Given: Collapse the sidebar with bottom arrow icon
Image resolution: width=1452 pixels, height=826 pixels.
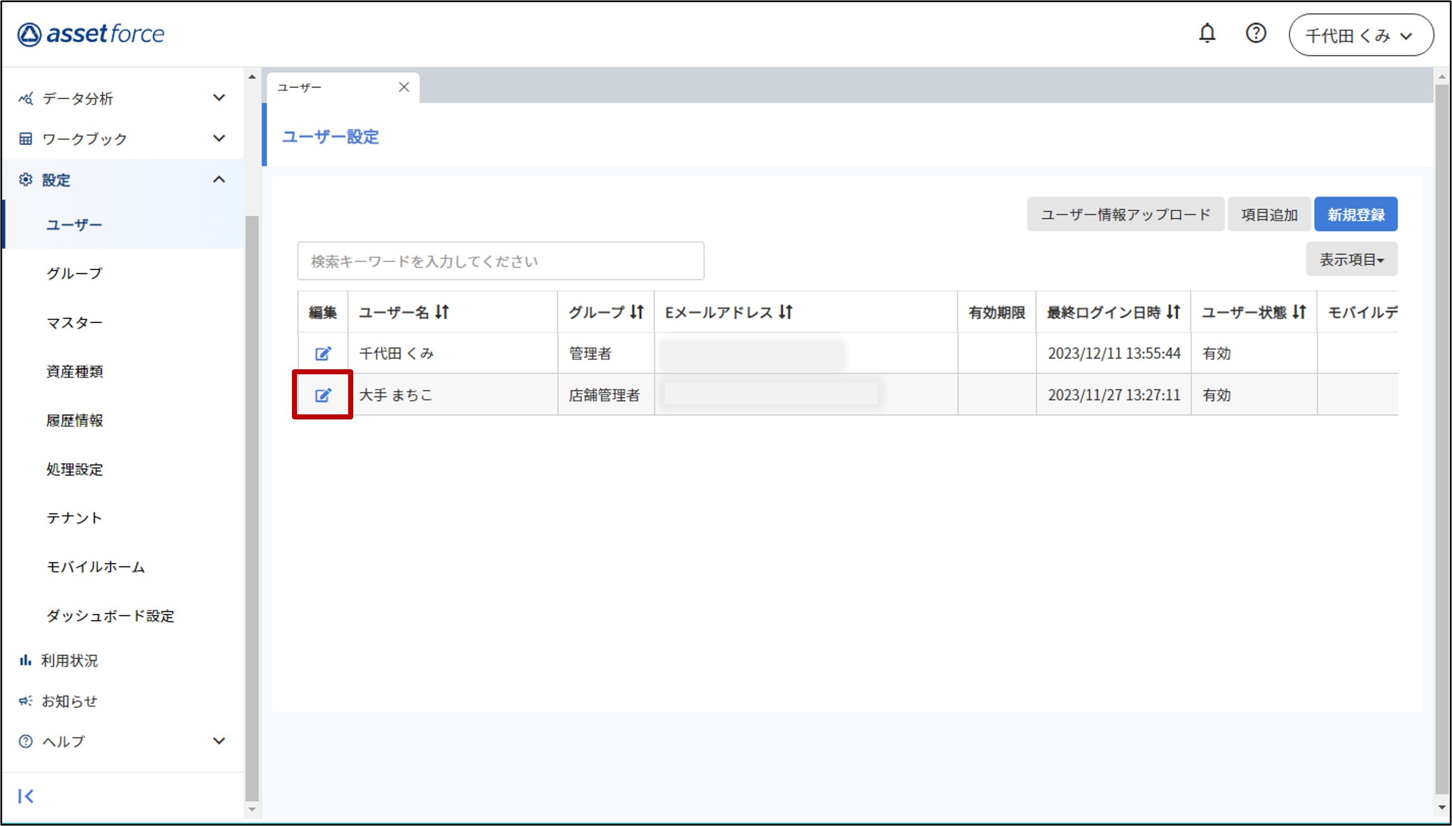Looking at the screenshot, I should (26, 796).
